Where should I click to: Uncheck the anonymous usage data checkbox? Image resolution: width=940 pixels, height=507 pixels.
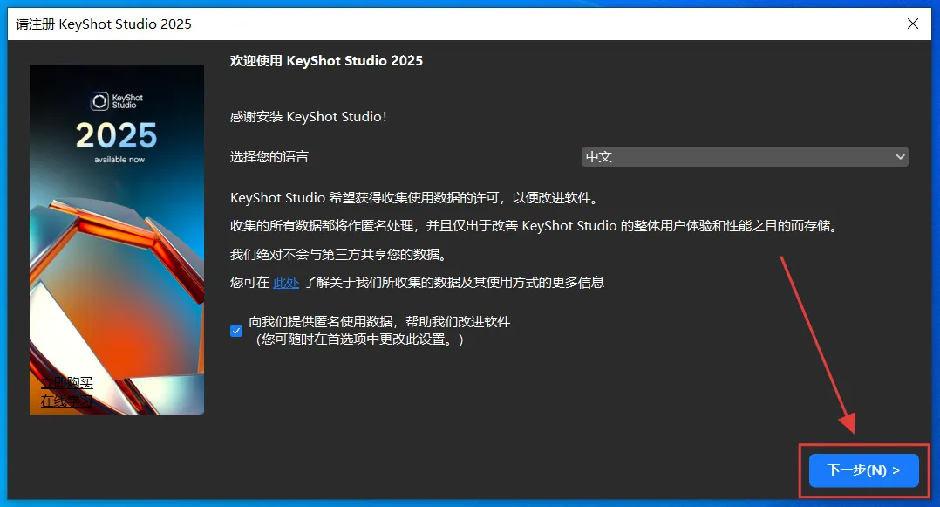tap(236, 331)
